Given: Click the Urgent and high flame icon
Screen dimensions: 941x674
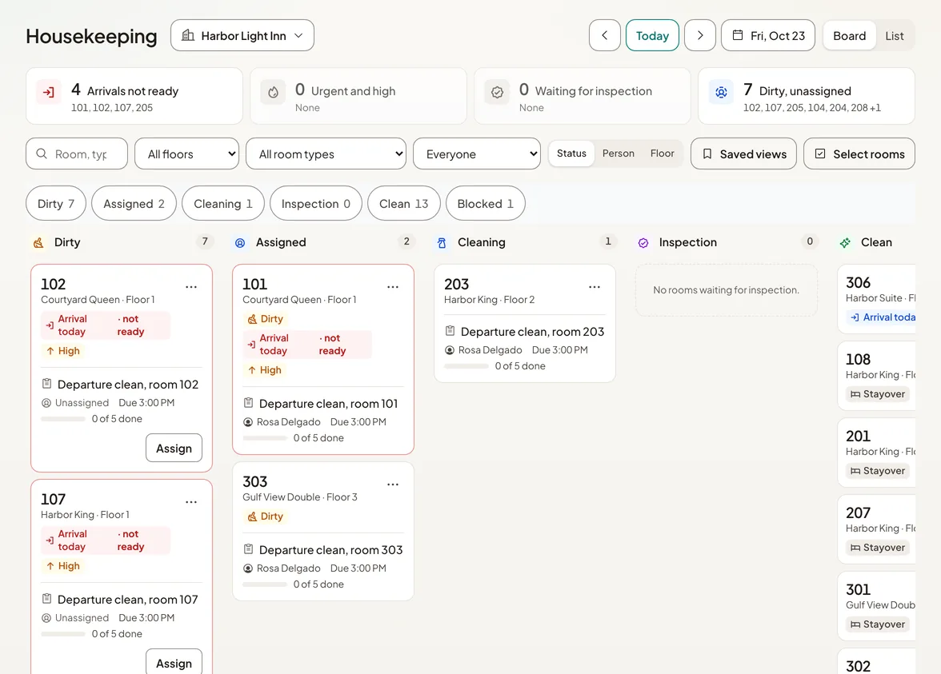Looking at the screenshot, I should 273,93.
